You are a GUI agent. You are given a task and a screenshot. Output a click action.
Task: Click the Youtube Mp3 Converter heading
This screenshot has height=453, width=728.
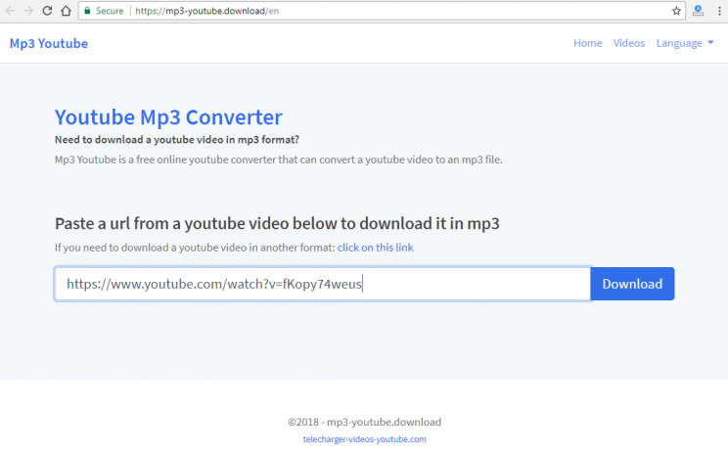168,117
